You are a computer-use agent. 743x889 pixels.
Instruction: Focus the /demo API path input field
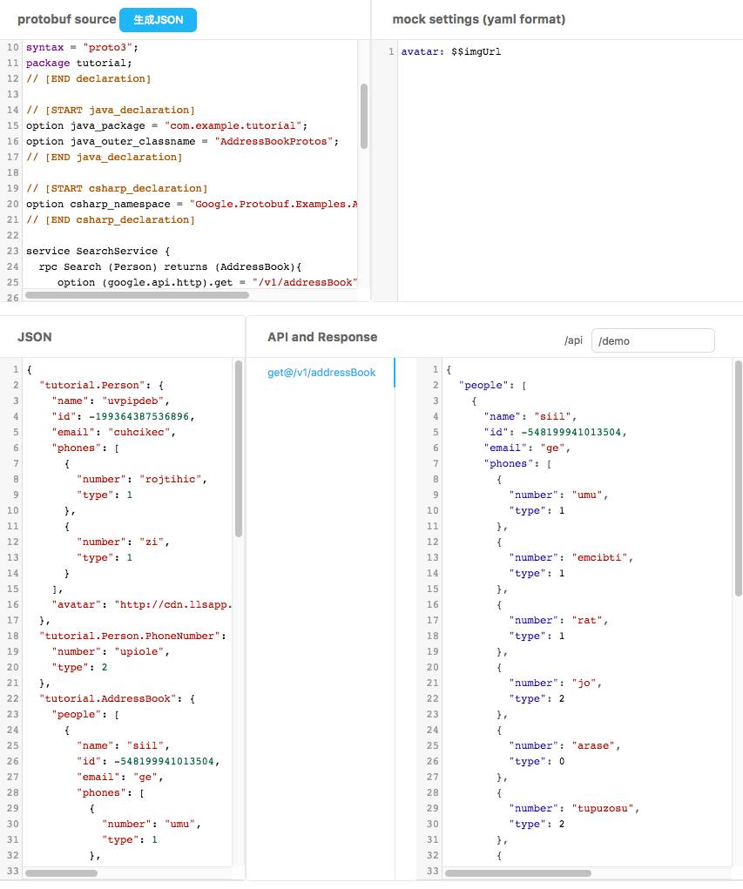click(652, 340)
